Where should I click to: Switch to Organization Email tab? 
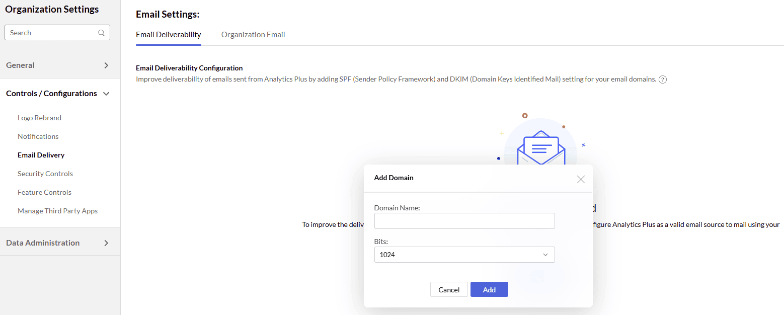253,35
